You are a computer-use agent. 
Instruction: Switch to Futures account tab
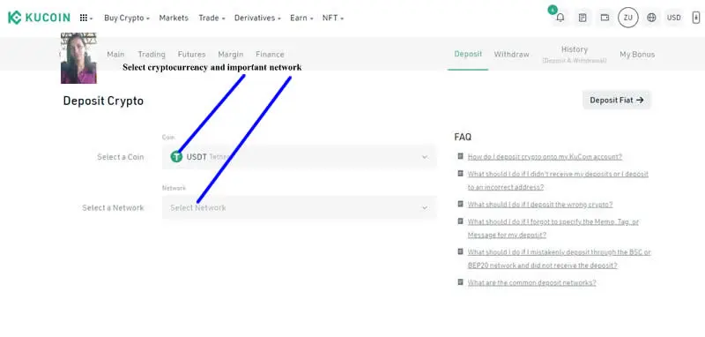pos(191,55)
